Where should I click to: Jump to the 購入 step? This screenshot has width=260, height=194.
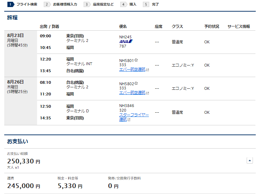tap(133, 5)
